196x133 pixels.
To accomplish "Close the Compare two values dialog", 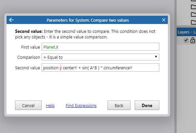I will click(164, 20).
